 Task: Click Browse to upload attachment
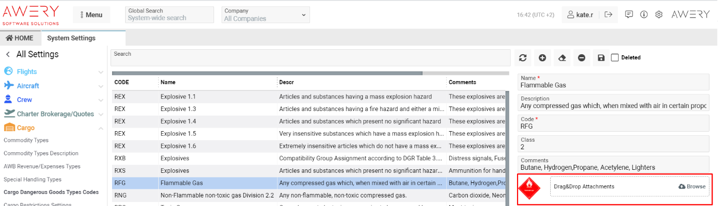tap(692, 186)
